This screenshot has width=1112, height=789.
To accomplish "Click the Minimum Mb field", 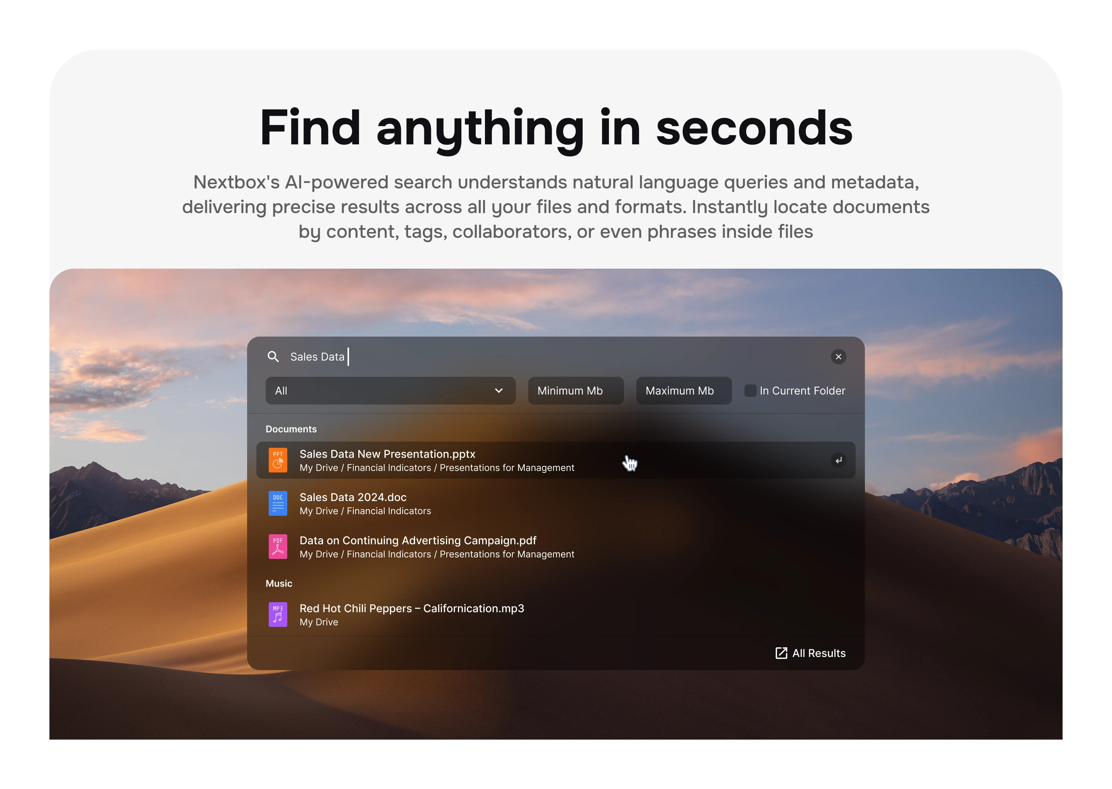I will (576, 391).
